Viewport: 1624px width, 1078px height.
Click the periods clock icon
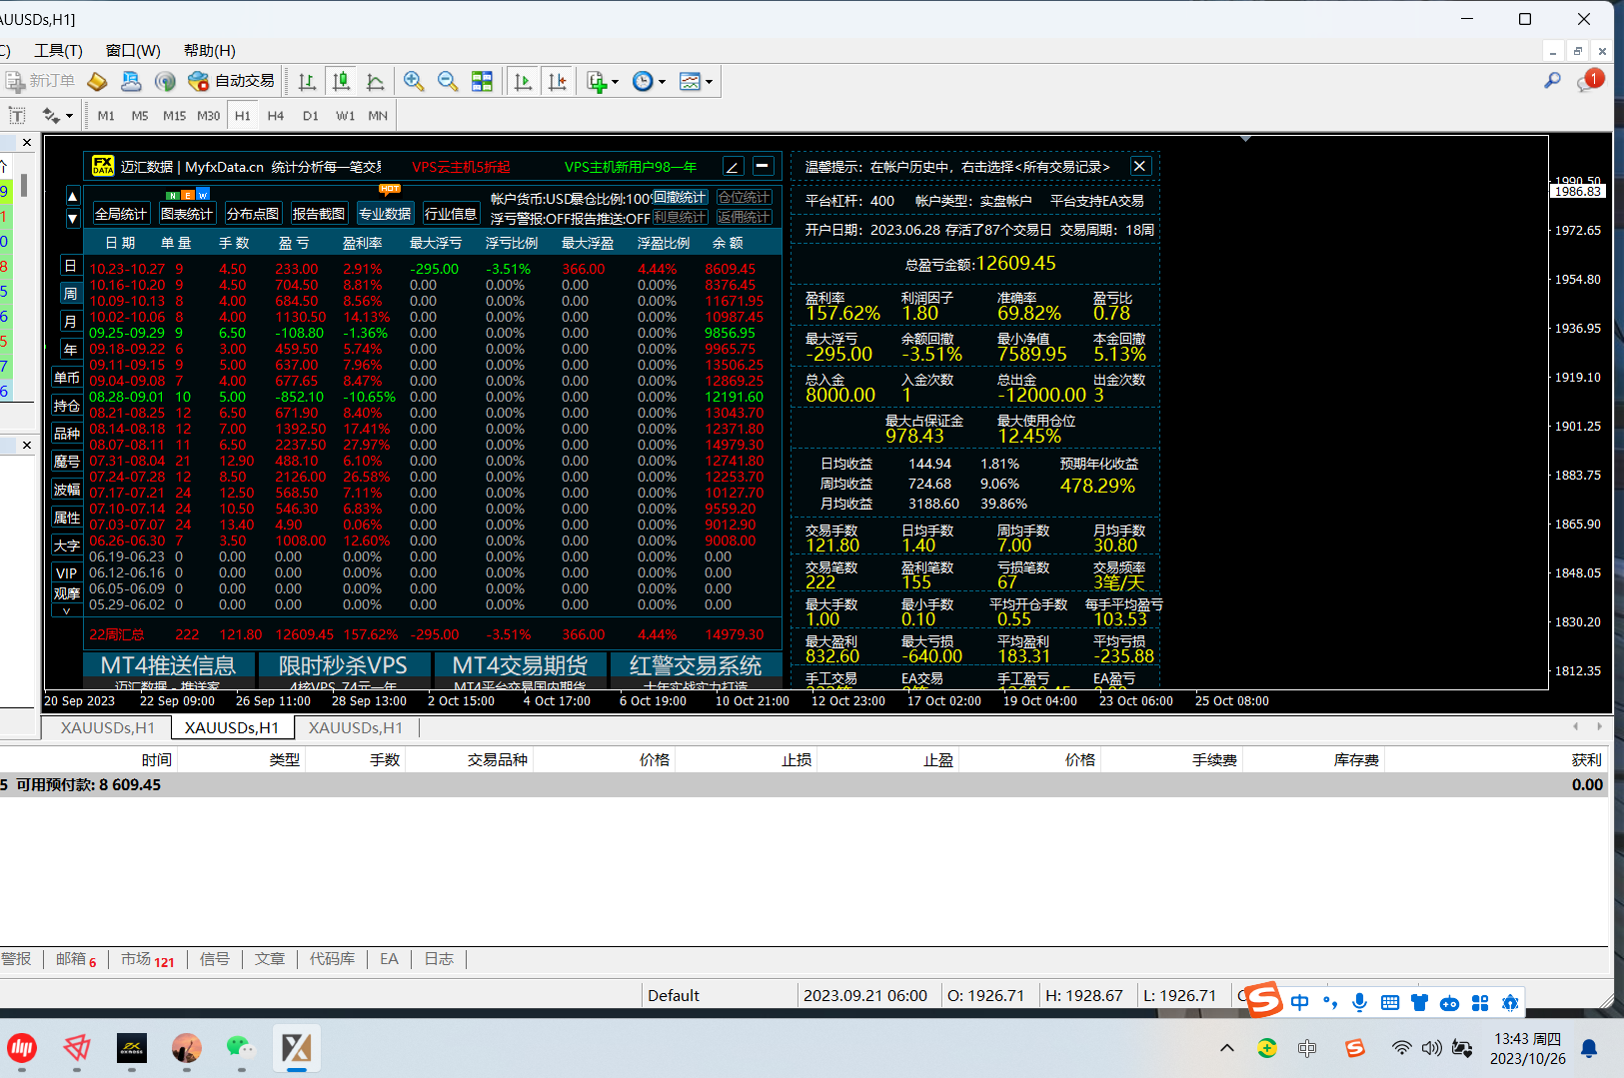coord(643,82)
